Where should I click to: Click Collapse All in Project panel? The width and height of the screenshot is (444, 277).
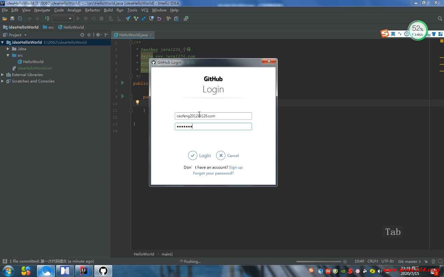tap(89, 35)
